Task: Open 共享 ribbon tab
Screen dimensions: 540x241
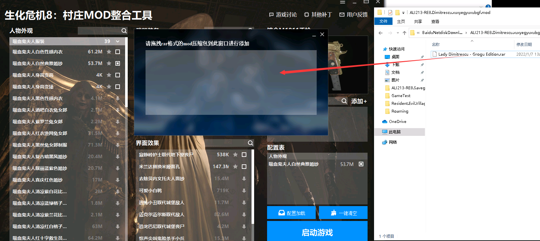Action: click(418, 21)
